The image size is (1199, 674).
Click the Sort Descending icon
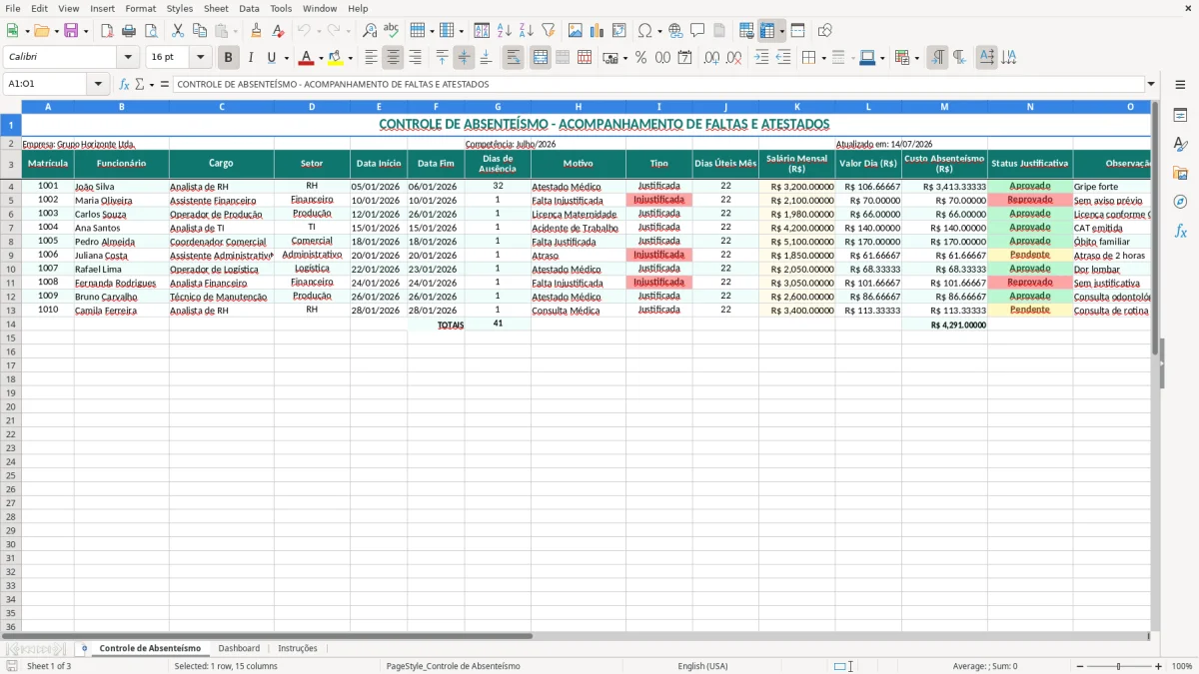pyautogui.click(x=526, y=31)
